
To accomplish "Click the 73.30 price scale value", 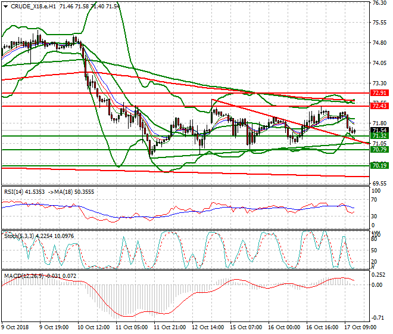I will pyautogui.click(x=379, y=83).
